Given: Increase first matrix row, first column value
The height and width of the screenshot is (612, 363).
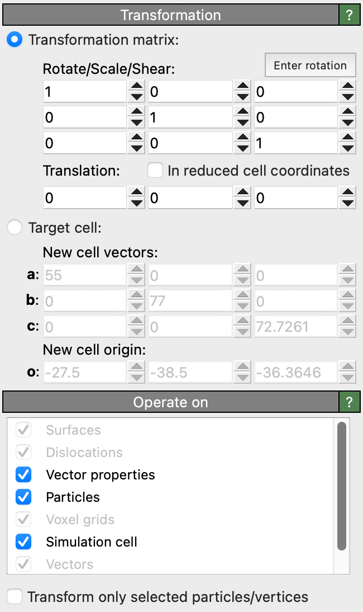Looking at the screenshot, I should pos(136,86).
